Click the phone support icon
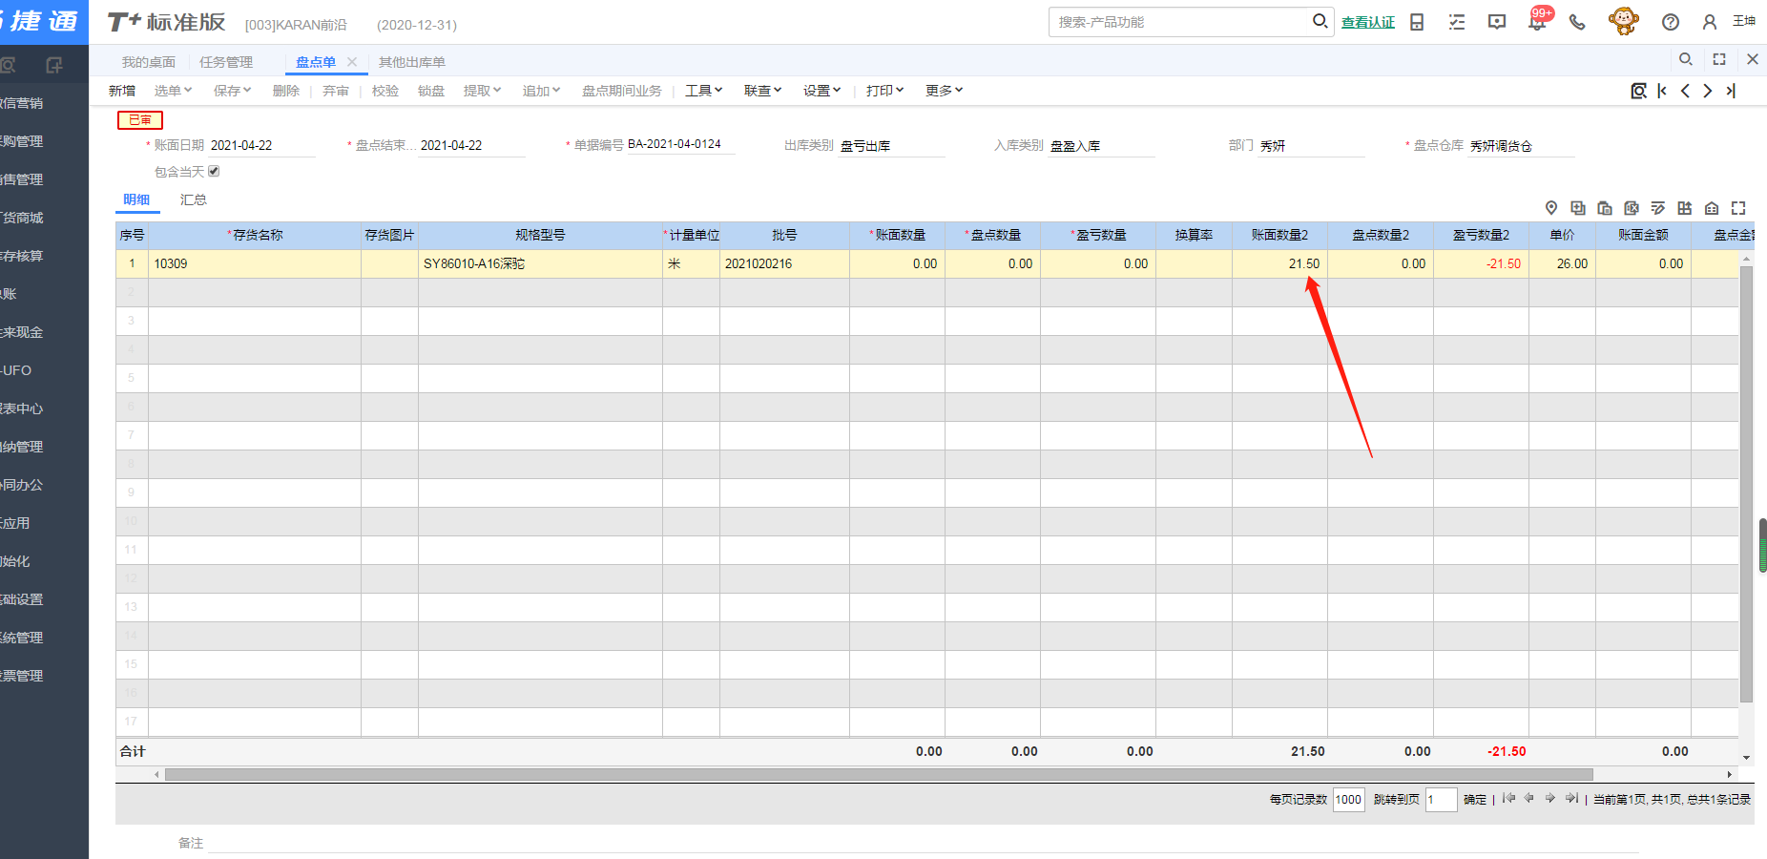Screen dimensions: 1767x859 [x=1577, y=22]
